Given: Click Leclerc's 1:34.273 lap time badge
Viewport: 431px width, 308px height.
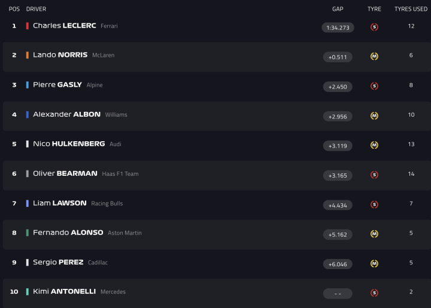Looking at the screenshot, I should (x=338, y=28).
